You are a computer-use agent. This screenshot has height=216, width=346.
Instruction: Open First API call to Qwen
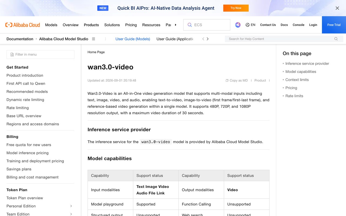click(26, 83)
